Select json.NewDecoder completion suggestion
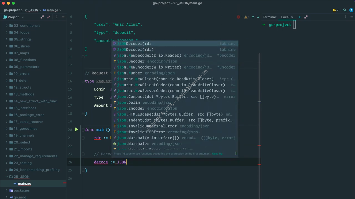The height and width of the screenshot is (199, 355). tap(149, 55)
